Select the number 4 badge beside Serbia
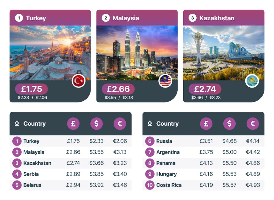The height and width of the screenshot is (200, 274). 17,174
